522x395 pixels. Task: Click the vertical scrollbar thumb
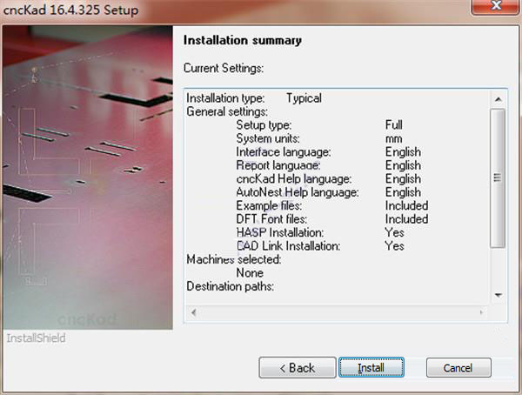coord(498,177)
